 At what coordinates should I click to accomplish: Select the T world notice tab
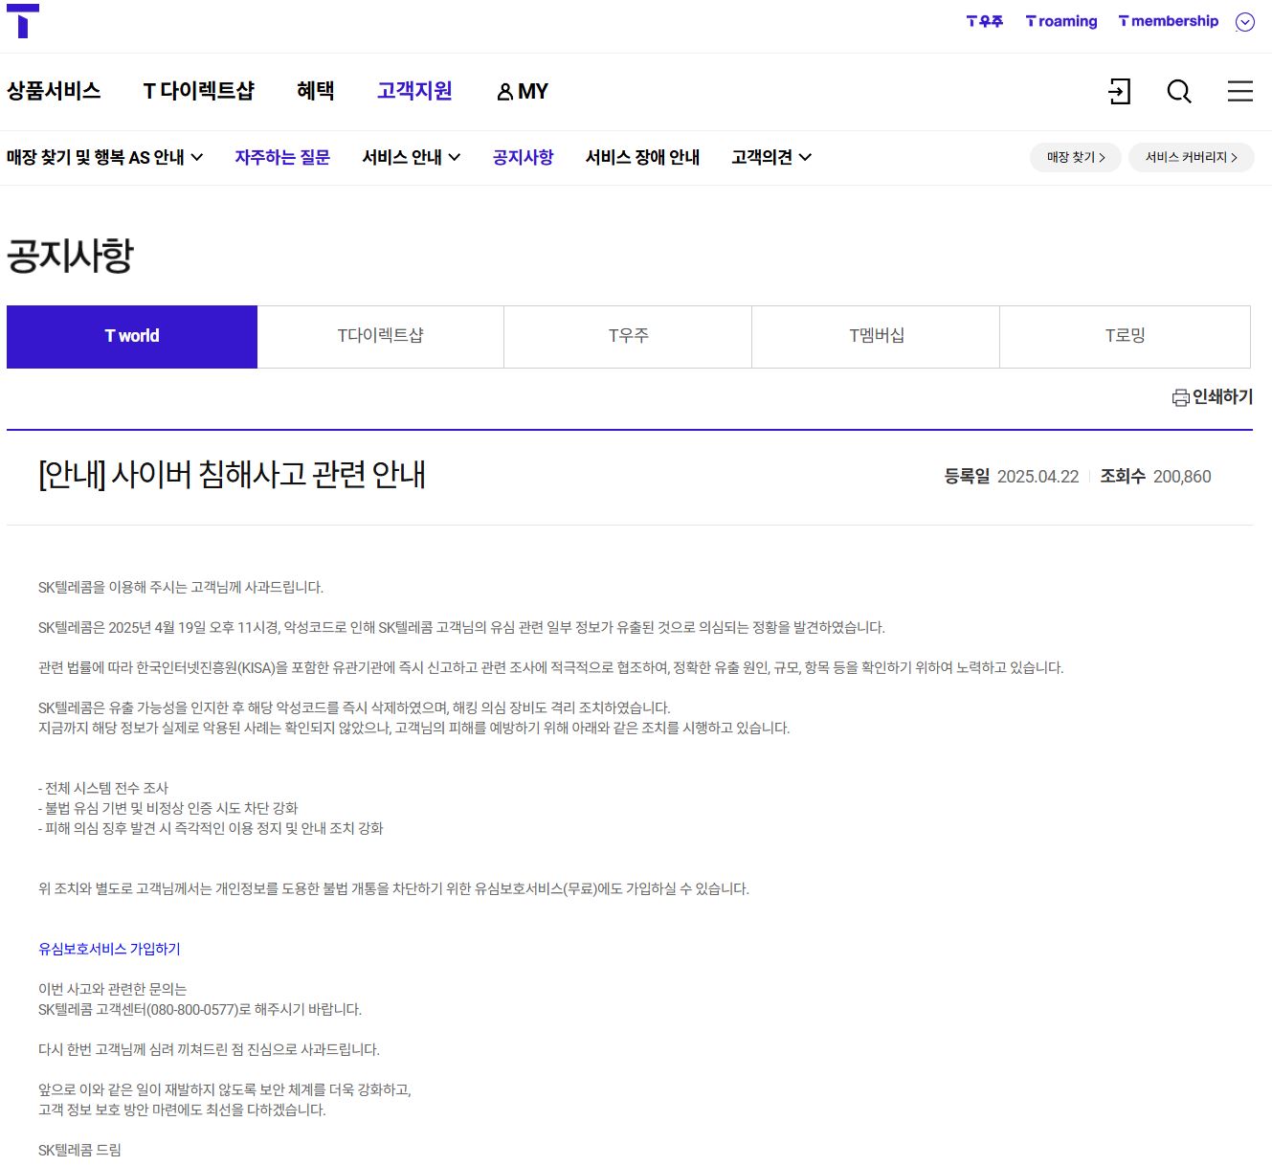132,337
